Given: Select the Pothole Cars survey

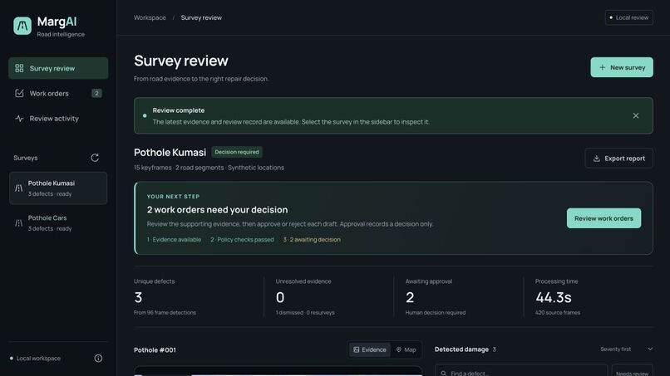Looking at the screenshot, I should 58,222.
